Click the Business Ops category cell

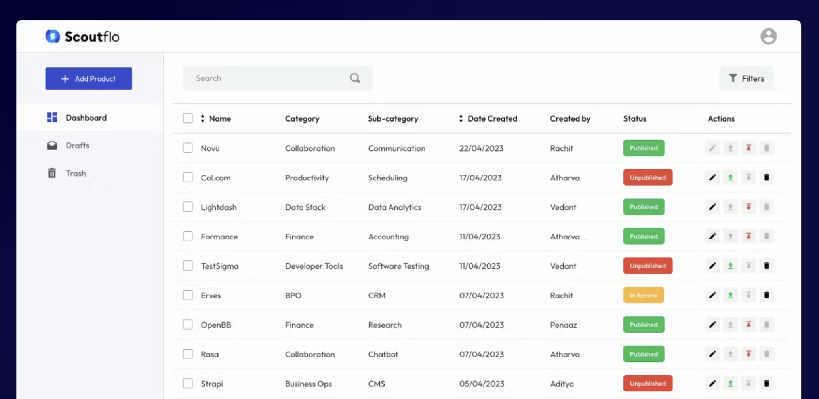pos(309,384)
